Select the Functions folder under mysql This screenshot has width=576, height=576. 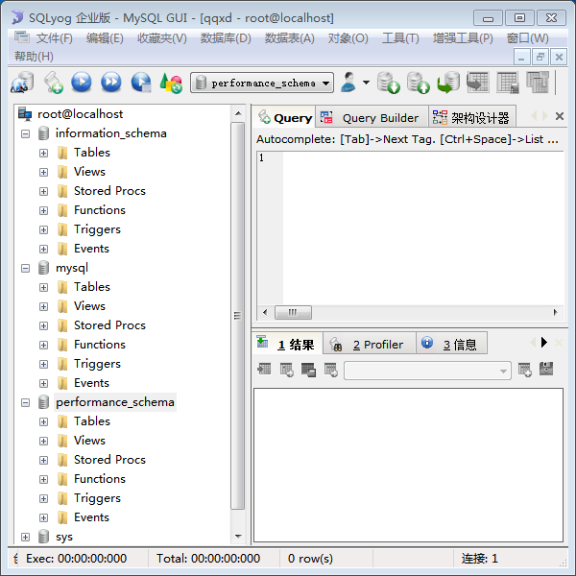[x=100, y=345]
